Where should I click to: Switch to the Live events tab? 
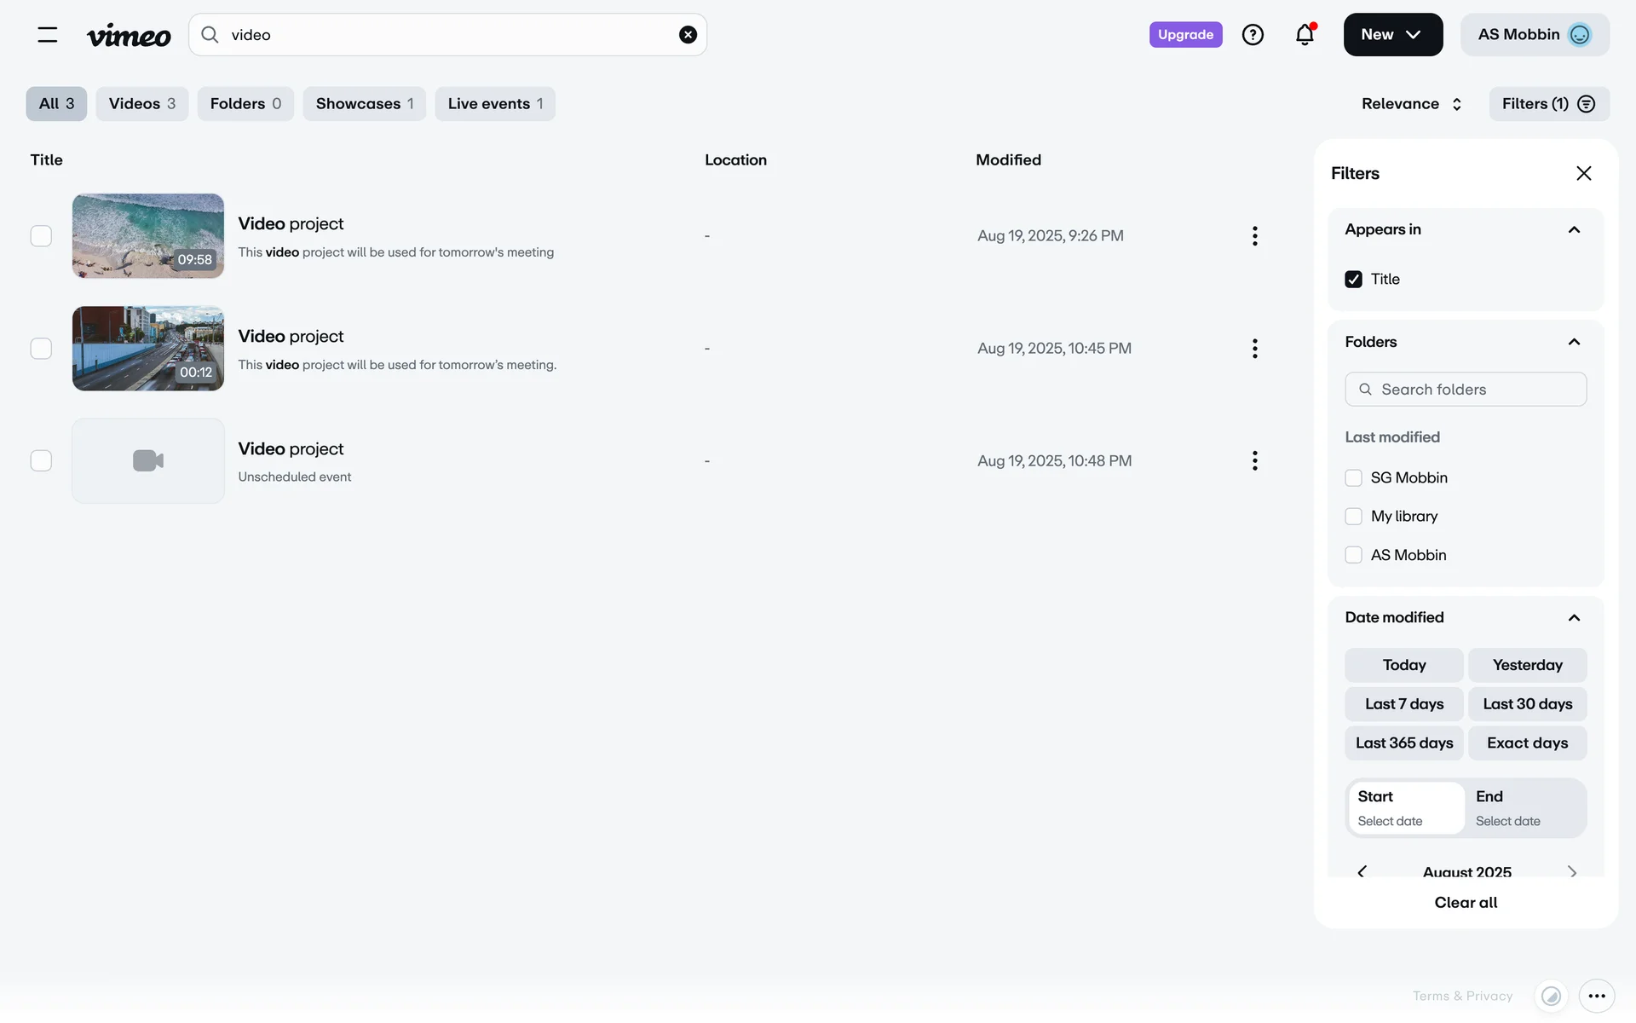tap(494, 104)
